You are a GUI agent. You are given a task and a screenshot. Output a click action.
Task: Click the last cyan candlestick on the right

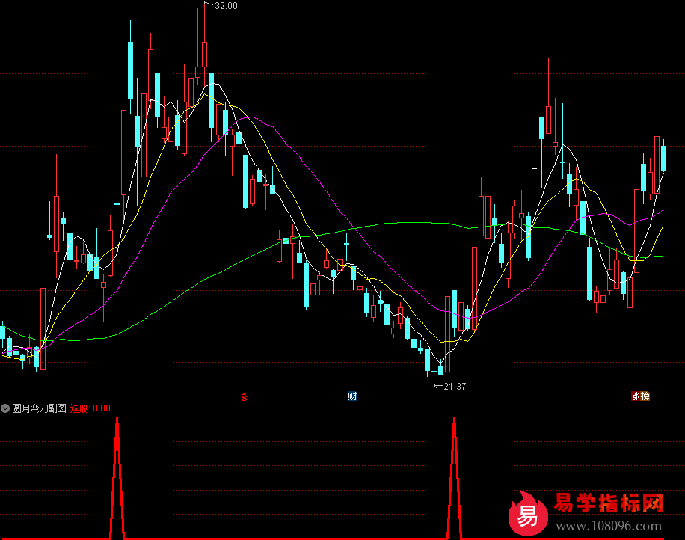[x=663, y=158]
